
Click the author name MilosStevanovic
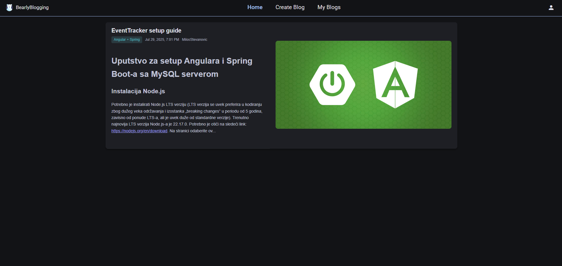tap(195, 40)
